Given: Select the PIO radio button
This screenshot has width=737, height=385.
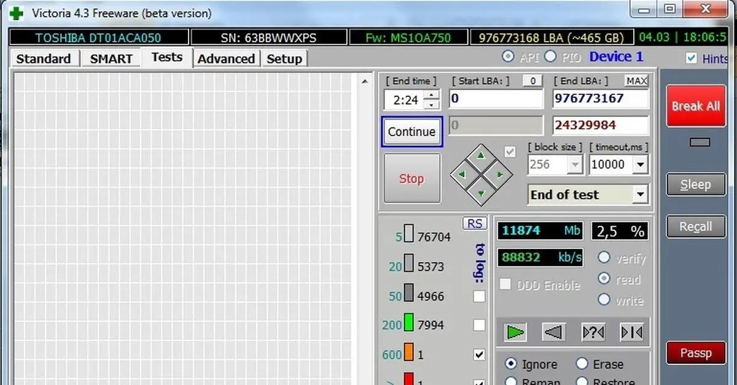Looking at the screenshot, I should click(x=550, y=56).
